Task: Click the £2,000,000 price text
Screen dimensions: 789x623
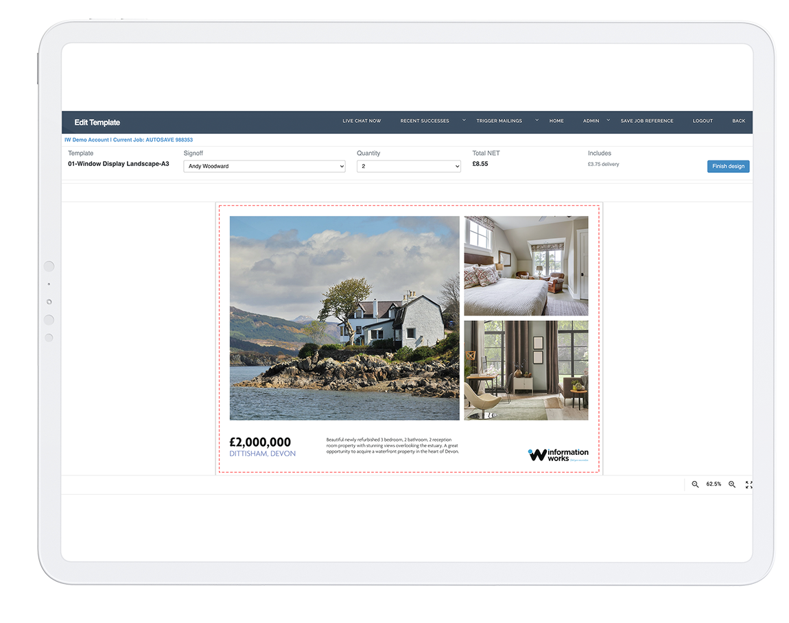Action: (x=260, y=443)
